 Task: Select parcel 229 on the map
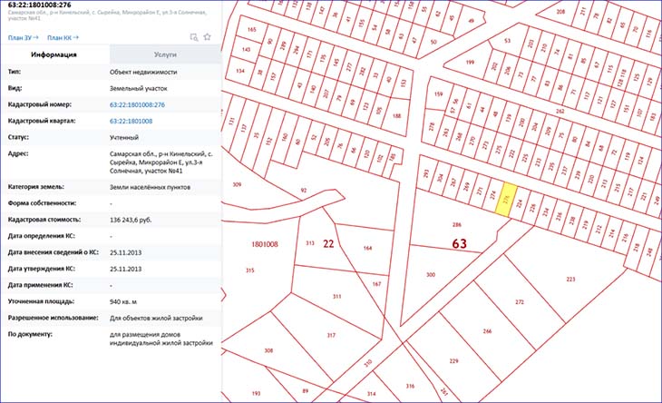[453, 360]
